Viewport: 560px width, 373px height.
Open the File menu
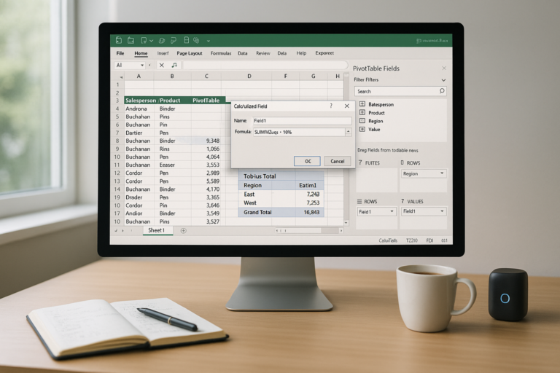[120, 53]
